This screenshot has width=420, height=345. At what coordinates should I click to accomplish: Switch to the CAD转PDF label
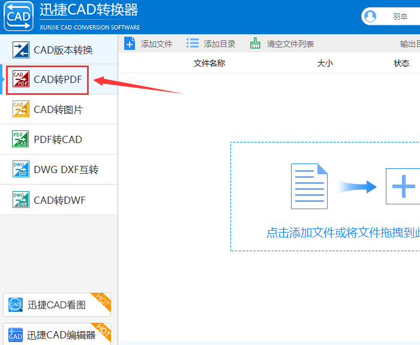coord(58,79)
